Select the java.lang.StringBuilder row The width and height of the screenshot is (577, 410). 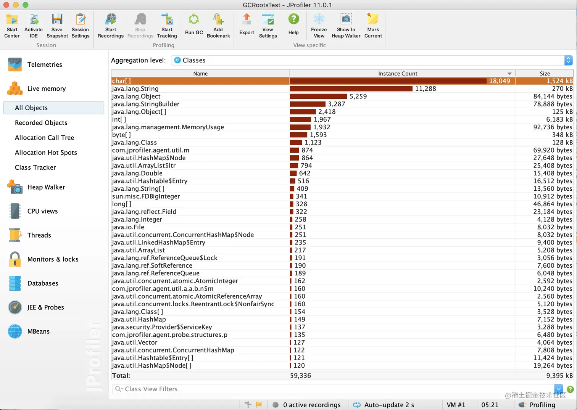tap(342, 104)
